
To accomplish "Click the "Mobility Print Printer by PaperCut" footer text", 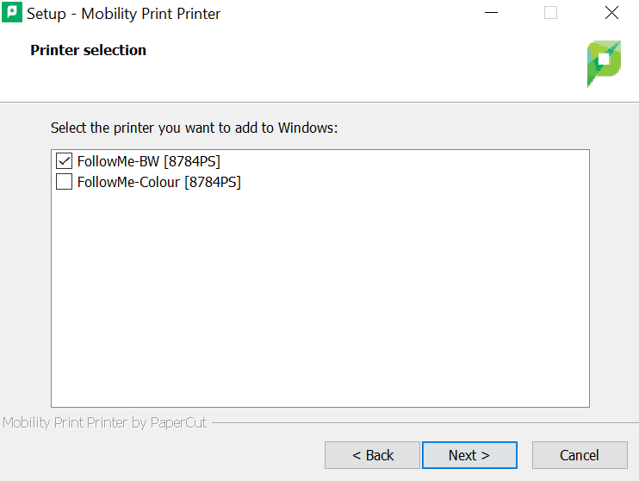I will pos(105,423).
